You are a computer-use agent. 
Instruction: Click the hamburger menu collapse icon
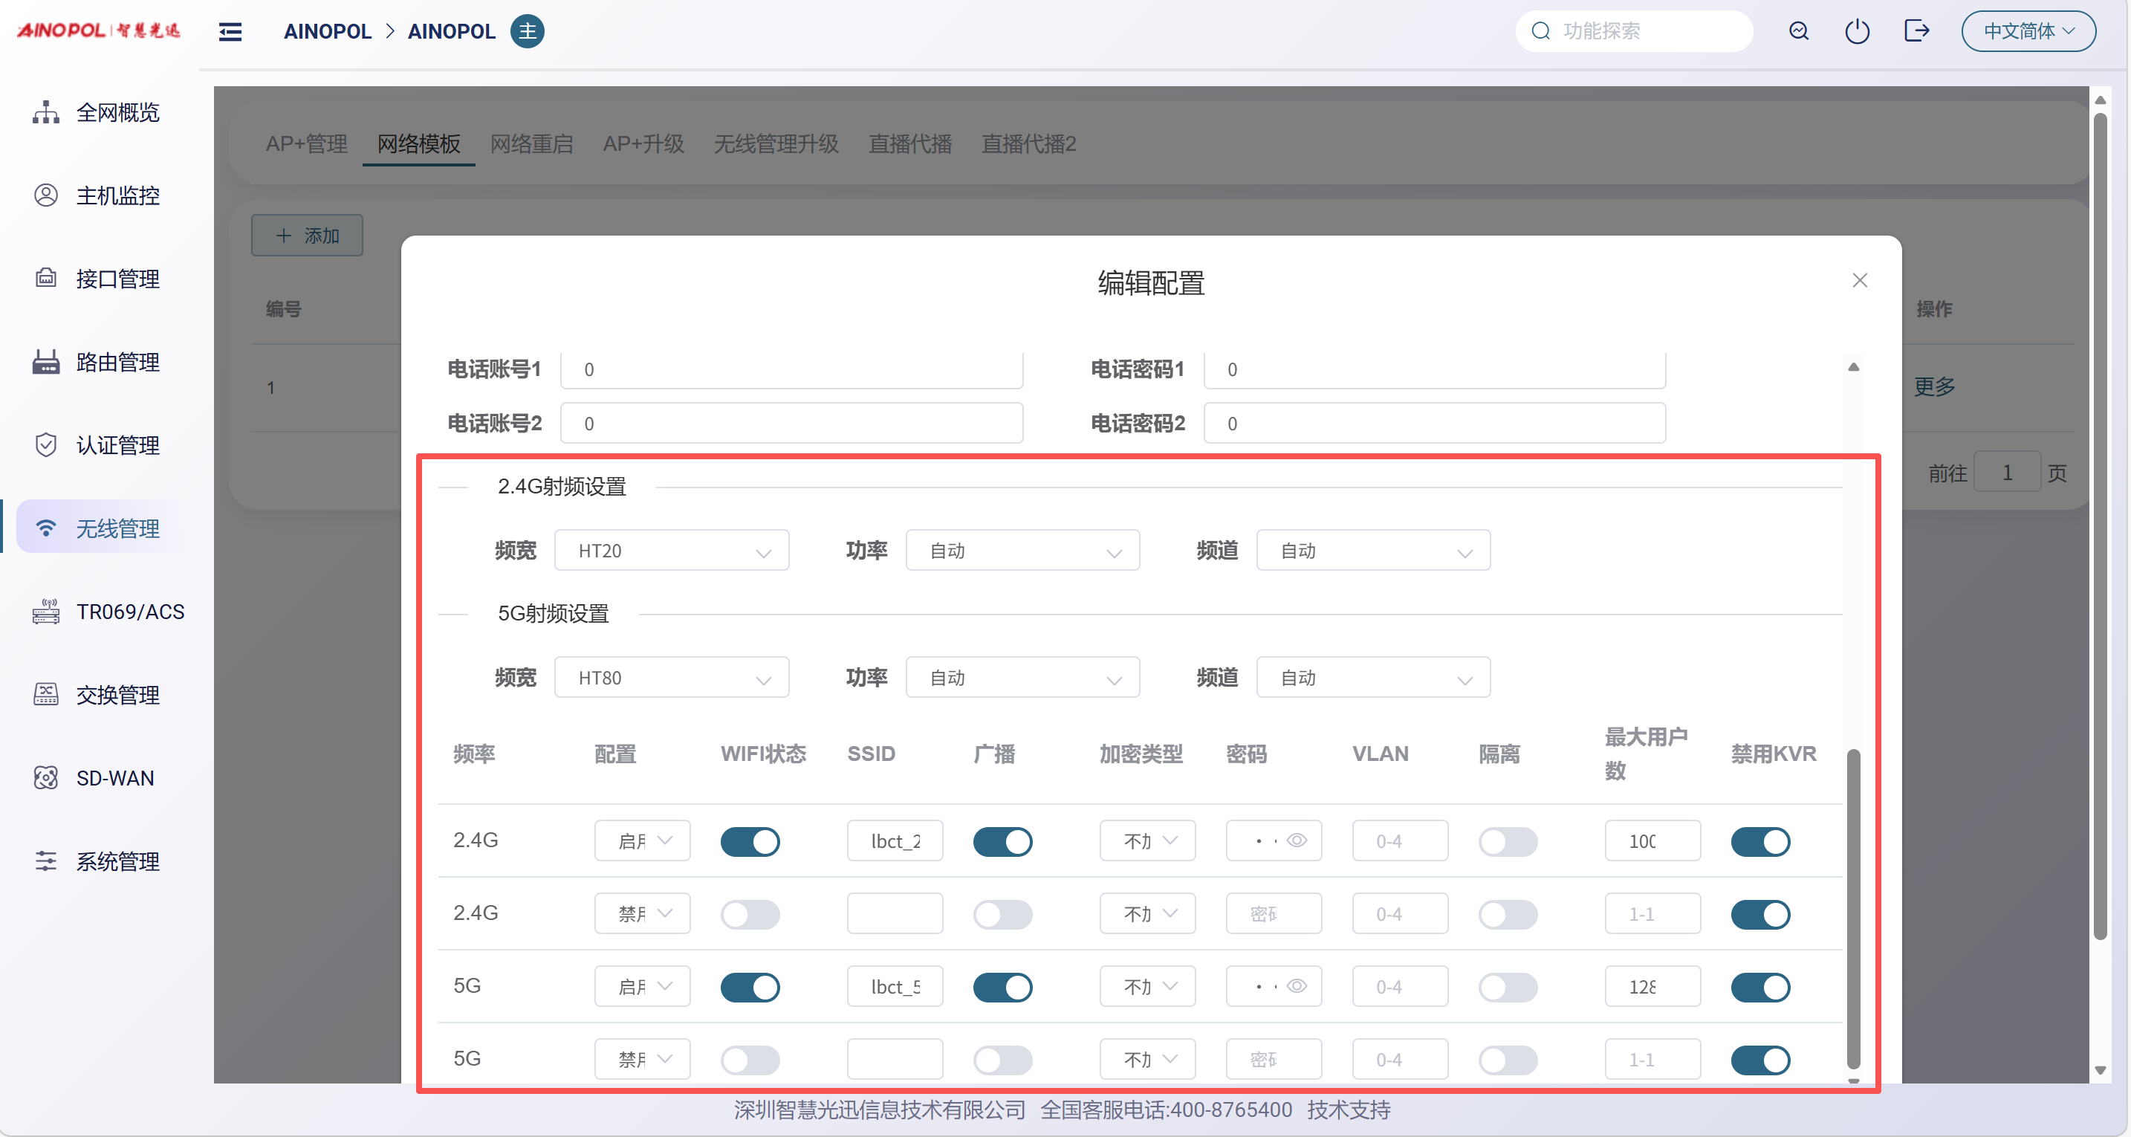point(230,31)
